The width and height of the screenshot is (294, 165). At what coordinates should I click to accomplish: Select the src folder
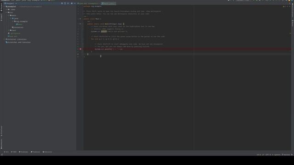point(11,12)
